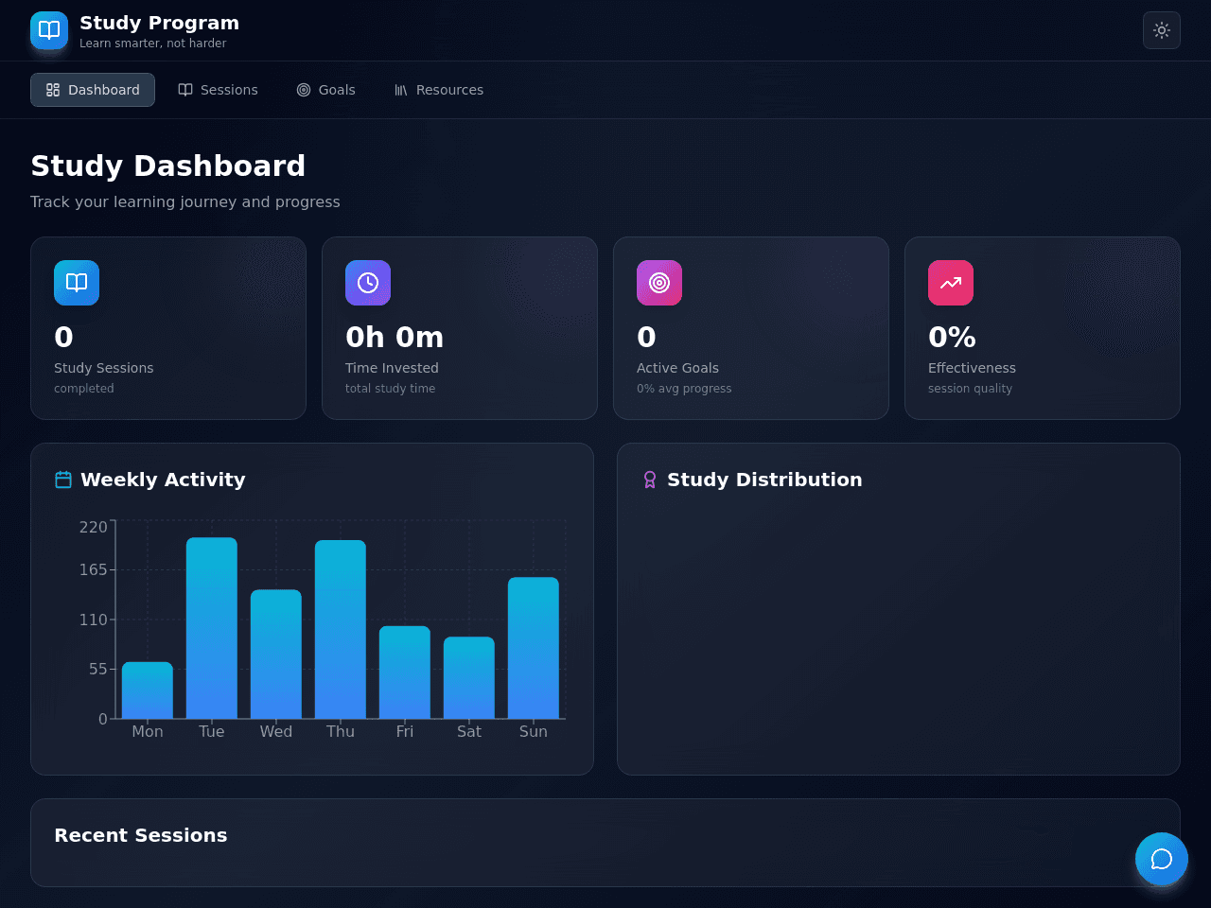This screenshot has height=908, width=1211.
Task: Click the Recent Sessions heading
Action: [x=141, y=835]
